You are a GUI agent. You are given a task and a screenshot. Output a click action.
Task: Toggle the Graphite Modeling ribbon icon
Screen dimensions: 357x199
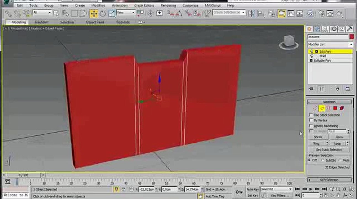282,13
